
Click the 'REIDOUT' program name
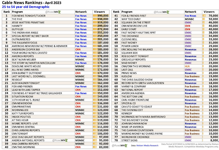[17, 80]
